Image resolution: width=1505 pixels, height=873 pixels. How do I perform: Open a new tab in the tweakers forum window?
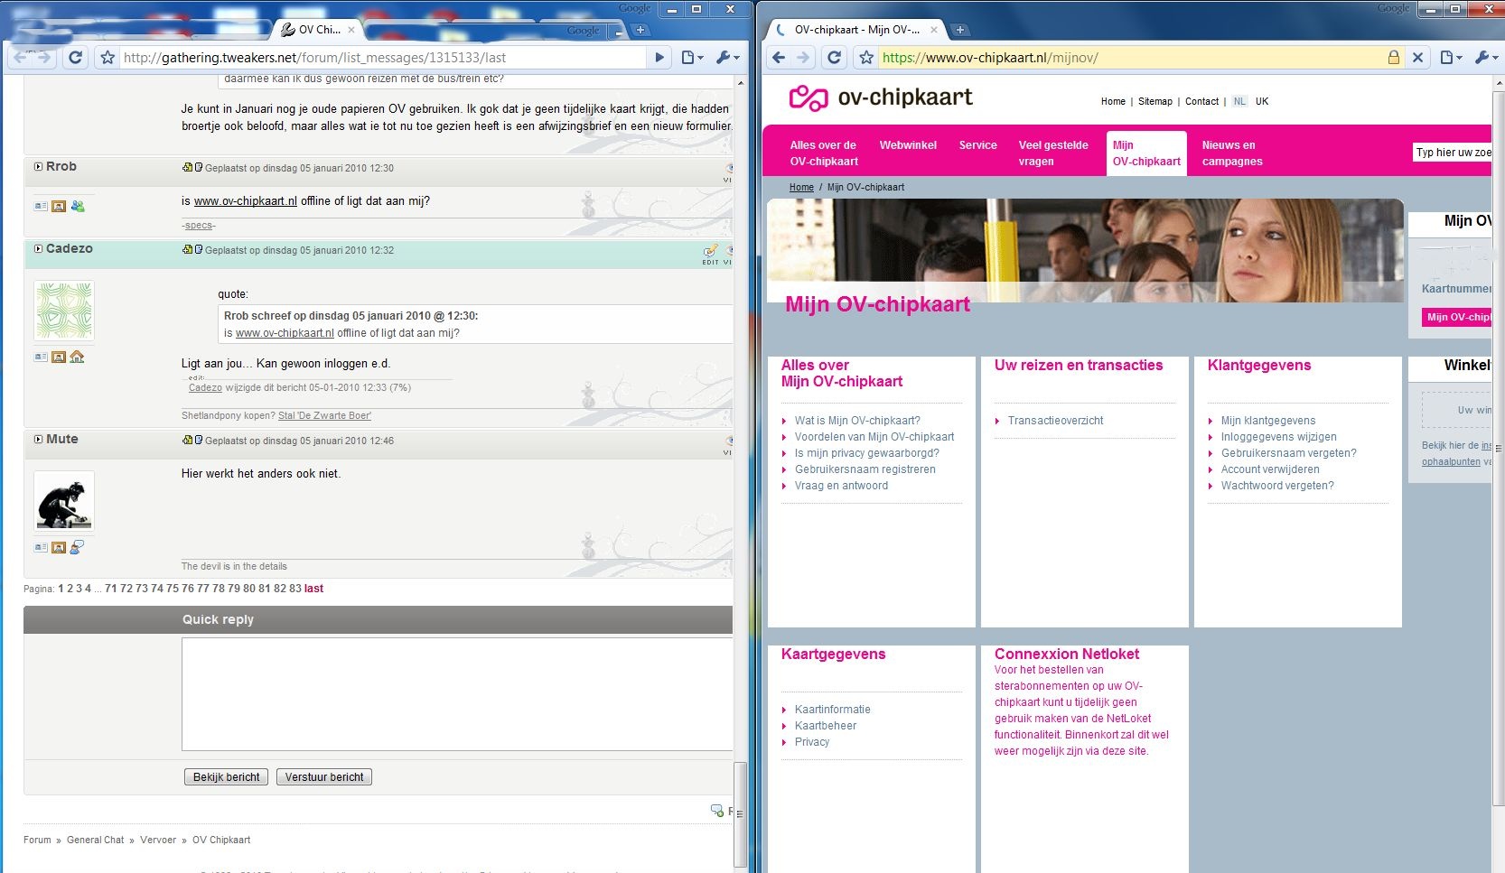click(x=640, y=30)
